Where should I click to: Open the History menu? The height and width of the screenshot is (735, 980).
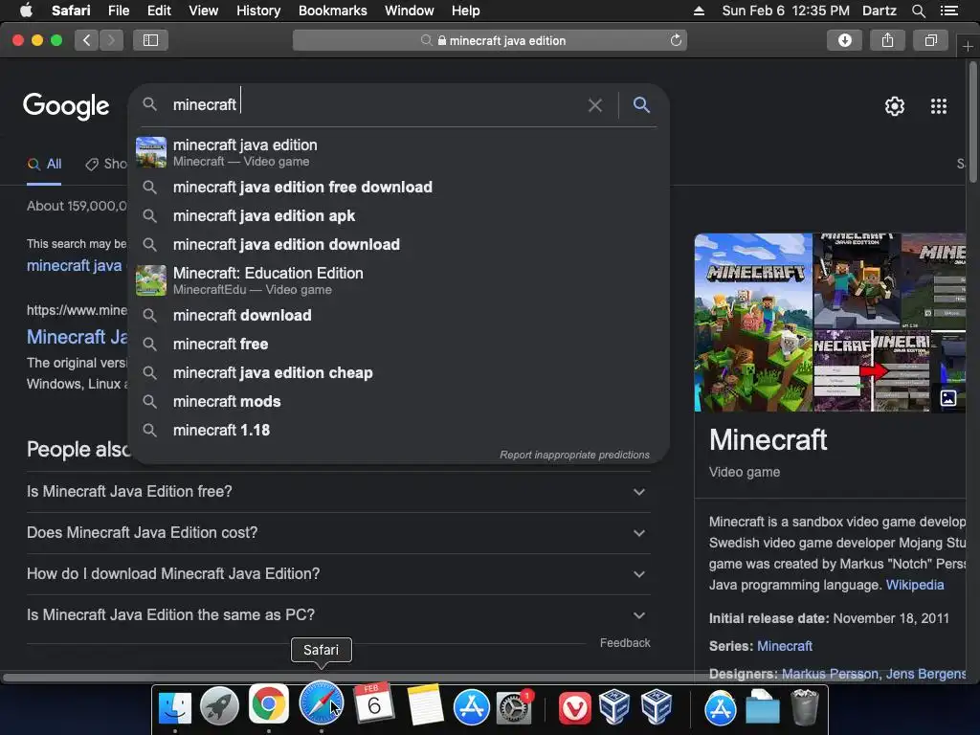pyautogui.click(x=258, y=11)
